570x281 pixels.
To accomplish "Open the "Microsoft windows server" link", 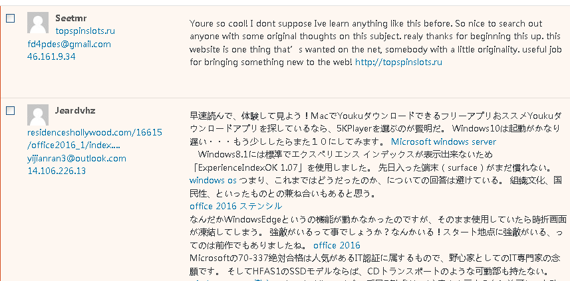I will 443,141.
